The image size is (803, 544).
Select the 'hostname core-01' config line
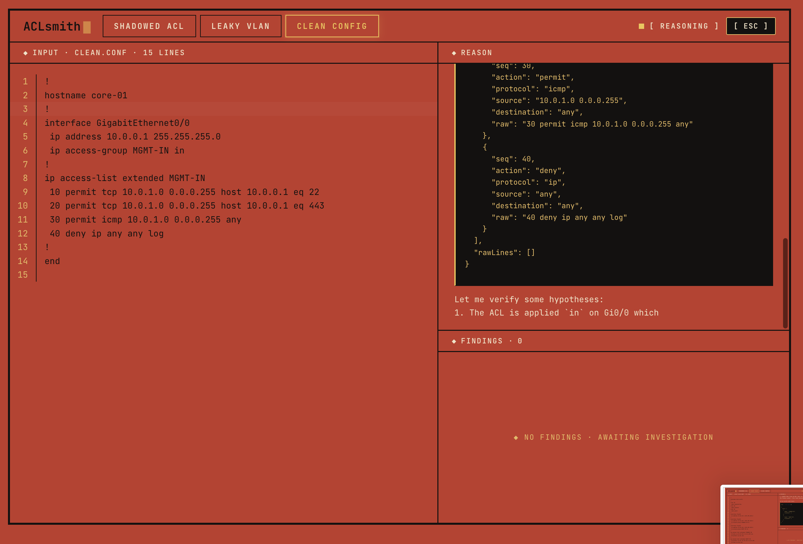[x=86, y=95]
